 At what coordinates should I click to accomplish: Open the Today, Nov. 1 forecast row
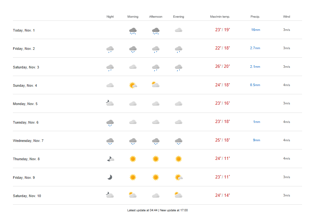point(24,30)
